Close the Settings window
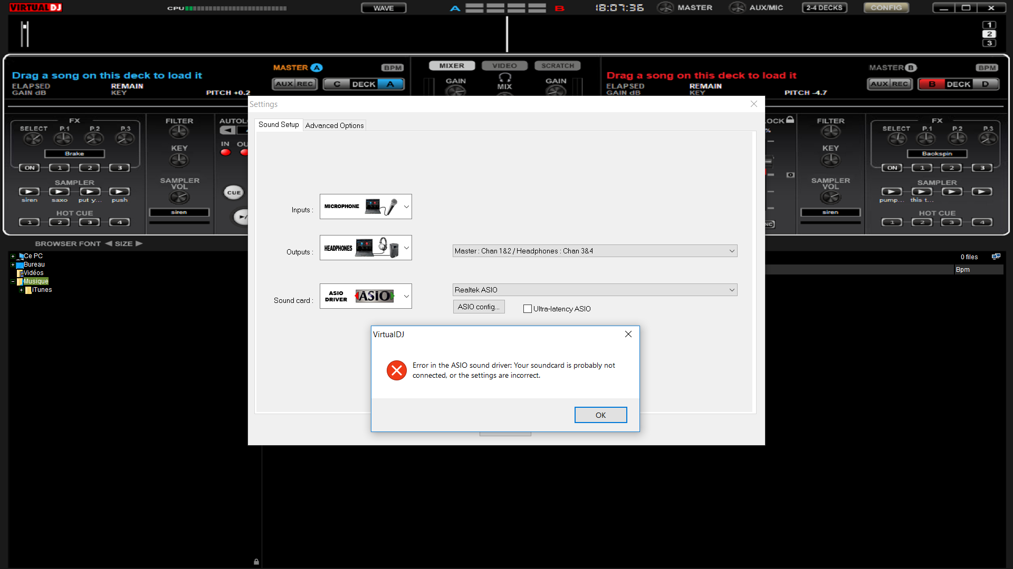 753,104
